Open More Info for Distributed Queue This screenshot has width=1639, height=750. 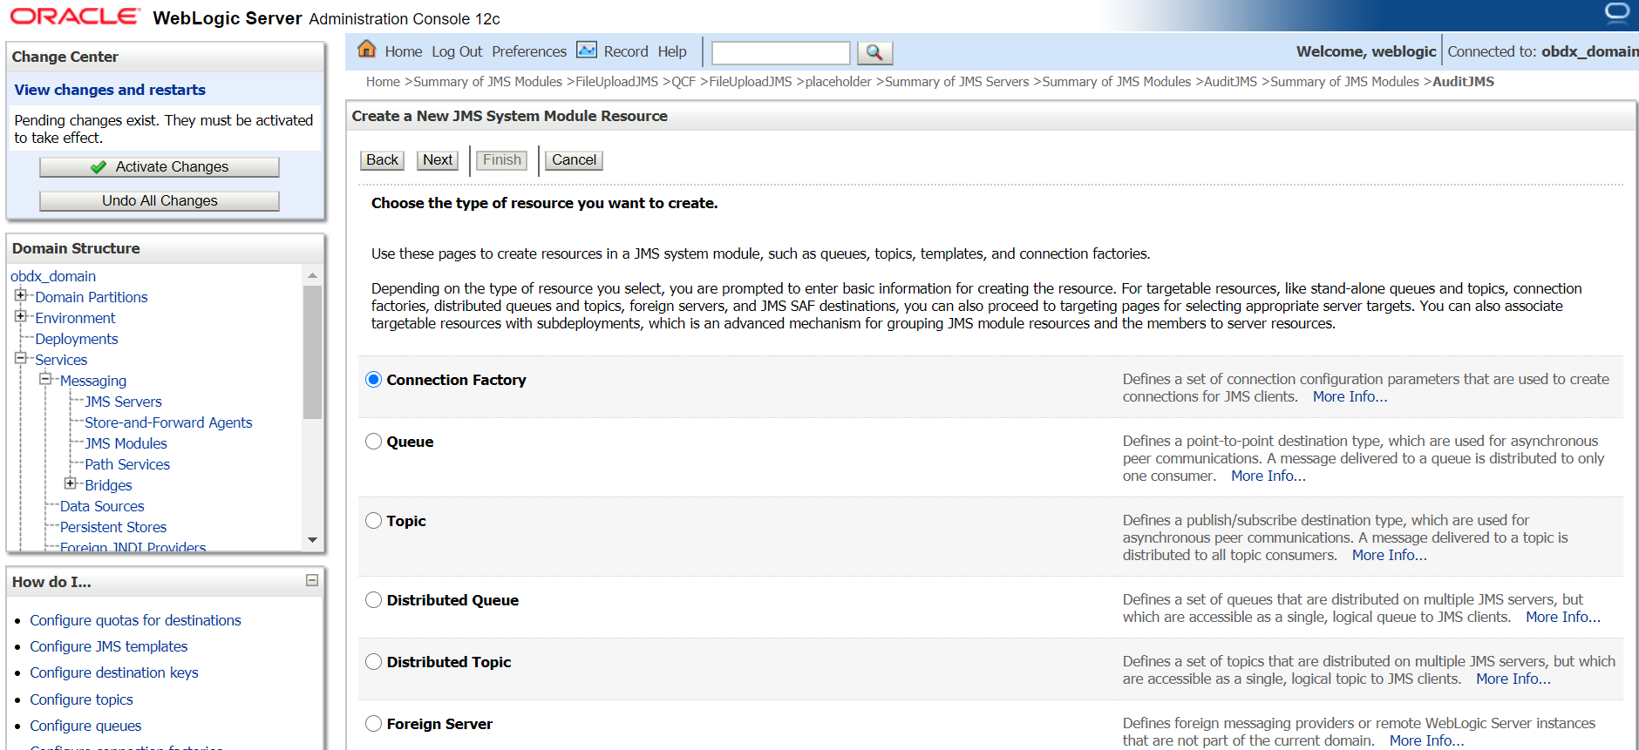(x=1563, y=618)
